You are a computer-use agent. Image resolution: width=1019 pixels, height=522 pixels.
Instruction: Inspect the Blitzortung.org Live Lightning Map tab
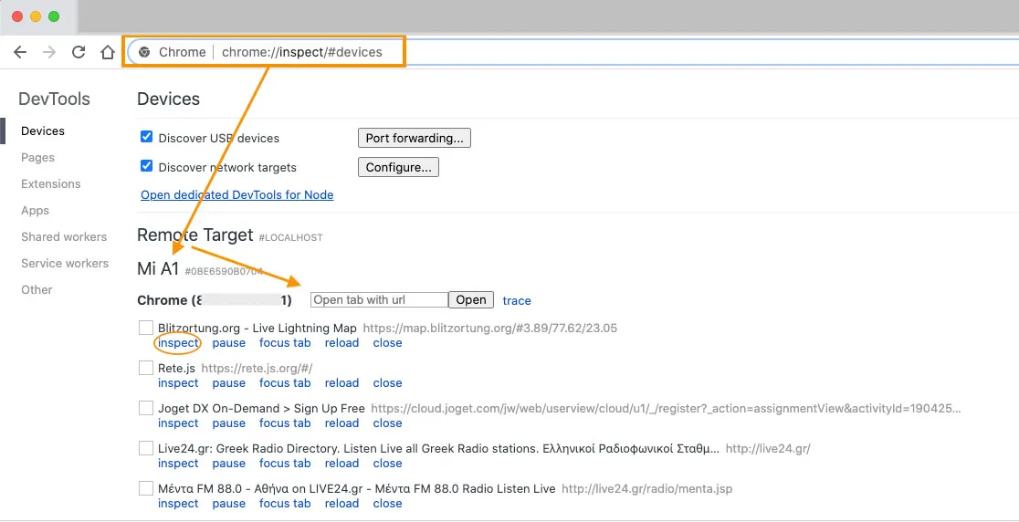[x=178, y=343]
